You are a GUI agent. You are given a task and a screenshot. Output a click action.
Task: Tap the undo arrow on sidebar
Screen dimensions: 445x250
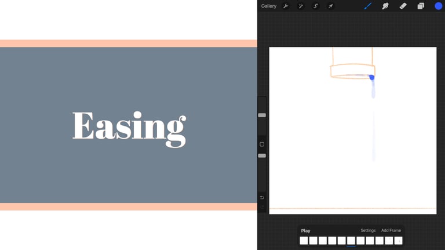pos(262,197)
